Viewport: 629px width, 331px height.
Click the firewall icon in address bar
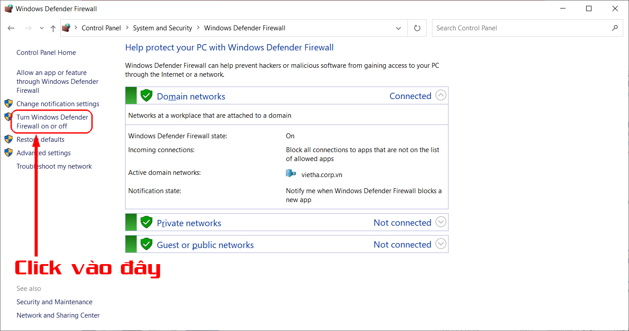(x=66, y=28)
